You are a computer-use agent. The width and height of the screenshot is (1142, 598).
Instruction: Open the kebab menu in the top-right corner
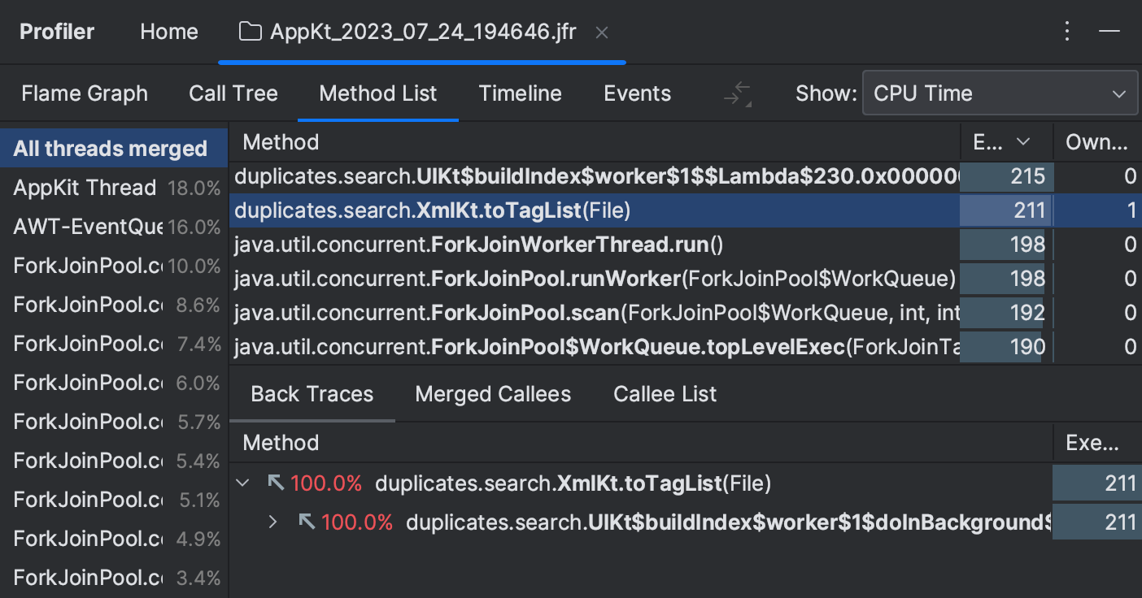(x=1067, y=30)
